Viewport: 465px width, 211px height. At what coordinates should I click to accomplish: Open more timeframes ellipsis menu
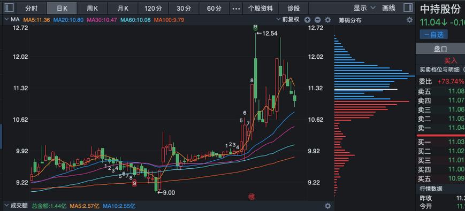[x=236, y=9]
